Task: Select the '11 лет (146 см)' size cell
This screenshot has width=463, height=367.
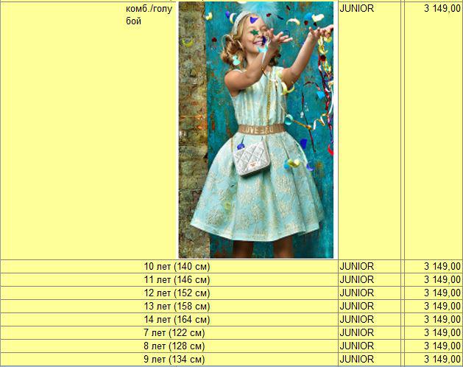Action: click(x=177, y=280)
